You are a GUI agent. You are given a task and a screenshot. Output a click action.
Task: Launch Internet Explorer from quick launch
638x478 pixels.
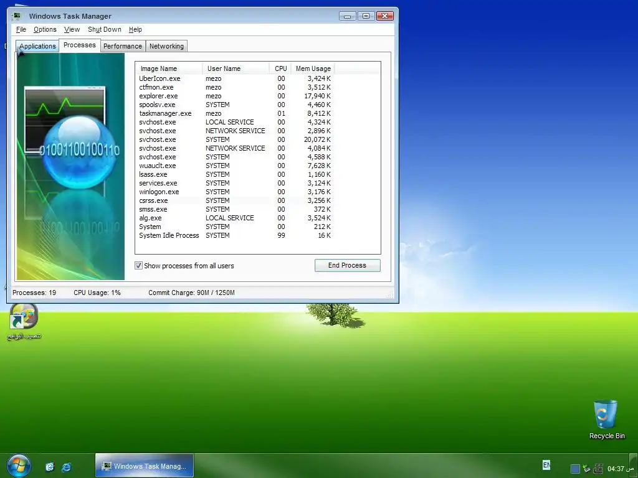66,467
